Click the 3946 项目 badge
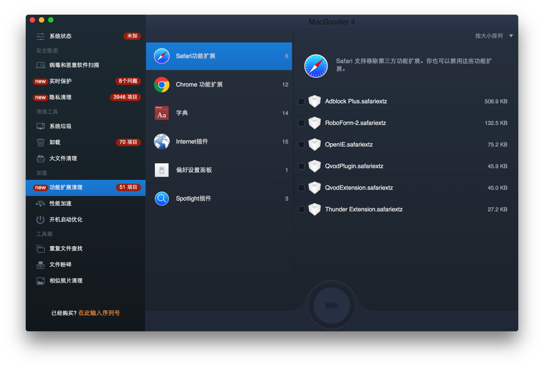544x368 pixels. 125,98
